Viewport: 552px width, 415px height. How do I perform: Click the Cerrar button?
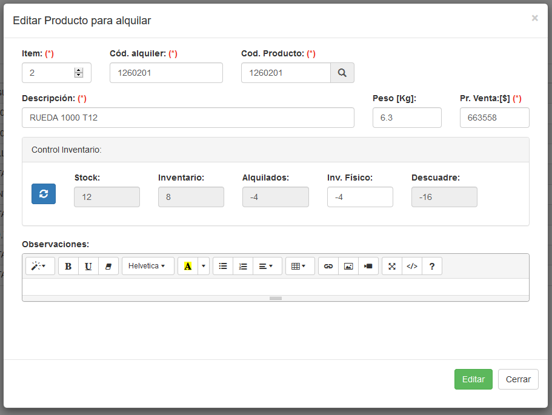pos(518,379)
